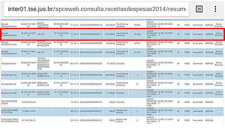Select receipt number 000450300000PB000228
The height and width of the screenshot is (129, 225).
click(x=91, y=75)
